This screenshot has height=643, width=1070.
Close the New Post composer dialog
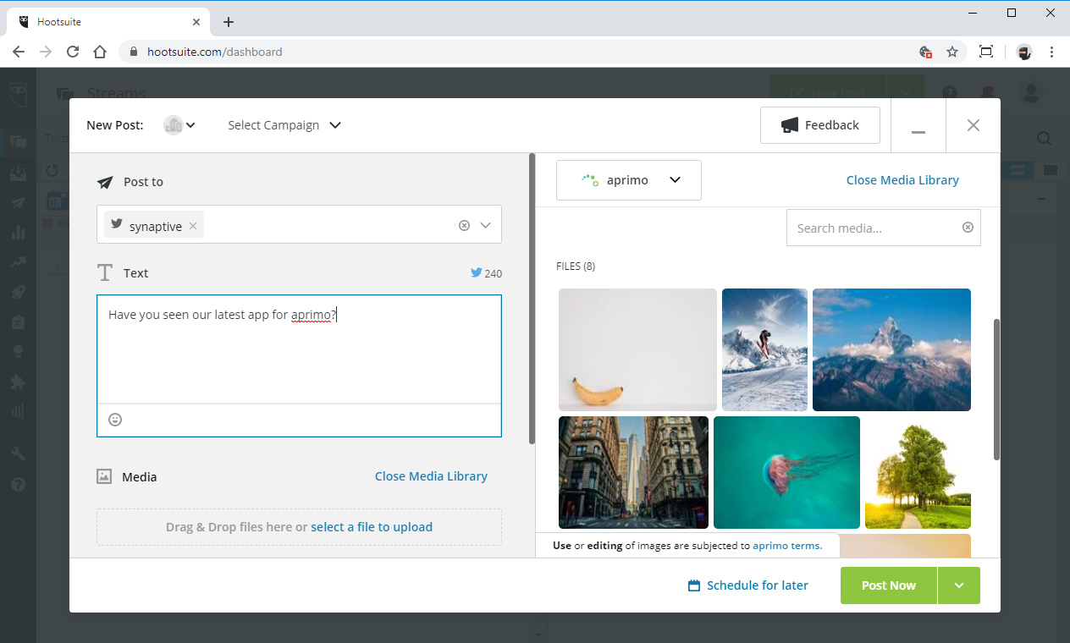(x=973, y=125)
